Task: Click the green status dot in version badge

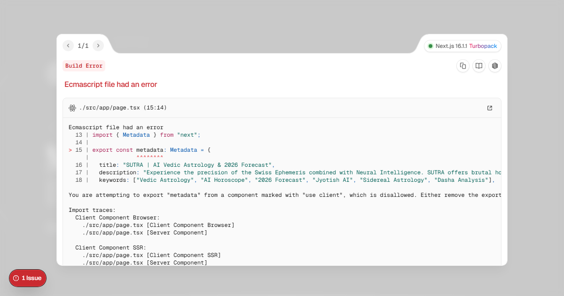Action: (x=431, y=46)
